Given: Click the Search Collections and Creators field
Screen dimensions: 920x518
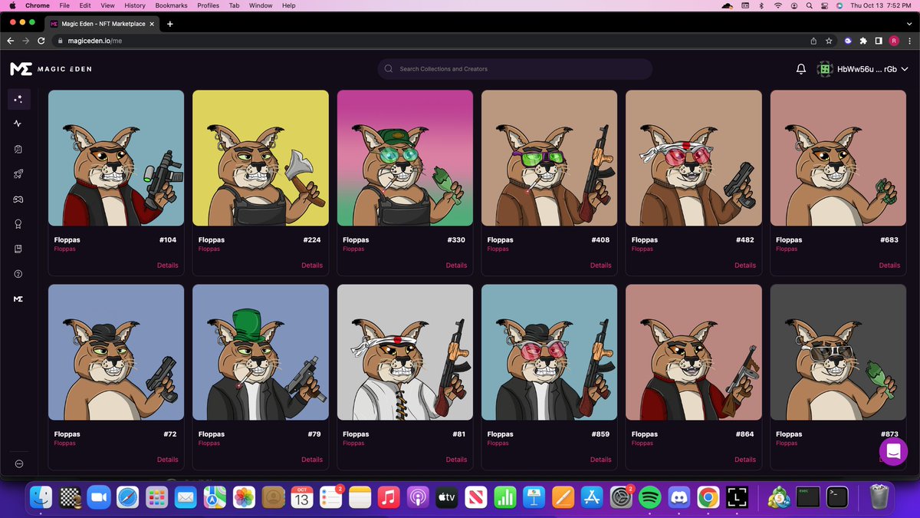Looking at the screenshot, I should click(514, 69).
